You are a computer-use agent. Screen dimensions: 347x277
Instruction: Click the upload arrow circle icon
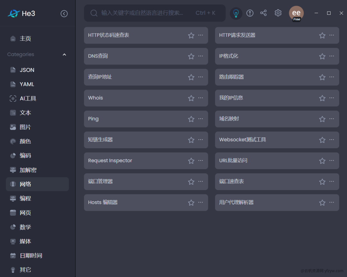pos(250,13)
